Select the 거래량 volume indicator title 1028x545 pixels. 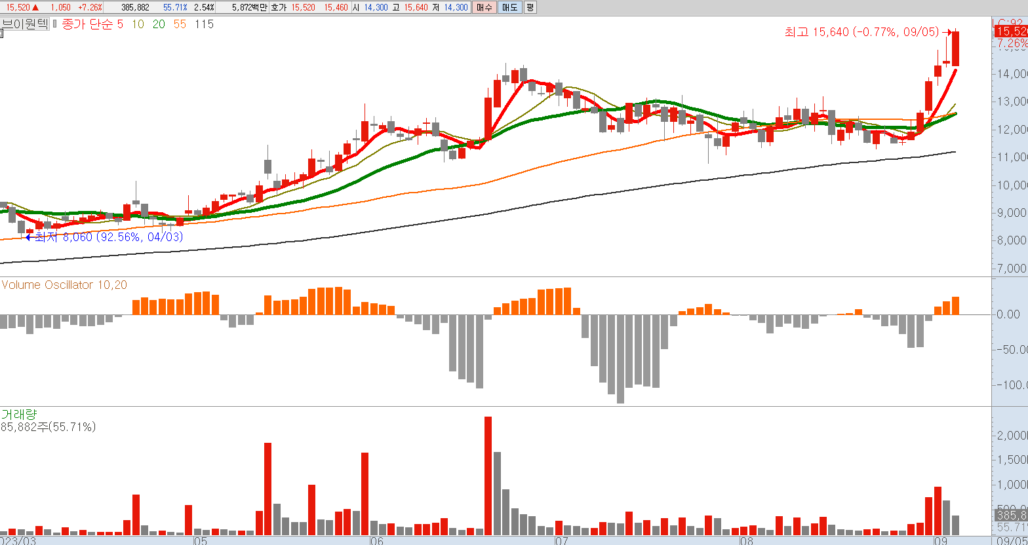coord(18,414)
